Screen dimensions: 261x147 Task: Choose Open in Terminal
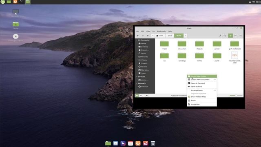click(x=202, y=83)
